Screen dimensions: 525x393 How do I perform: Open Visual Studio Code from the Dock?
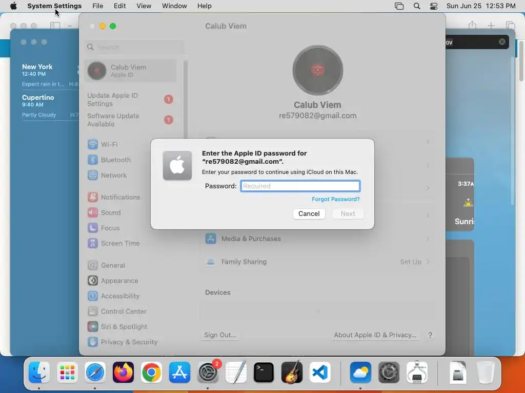[x=320, y=373]
